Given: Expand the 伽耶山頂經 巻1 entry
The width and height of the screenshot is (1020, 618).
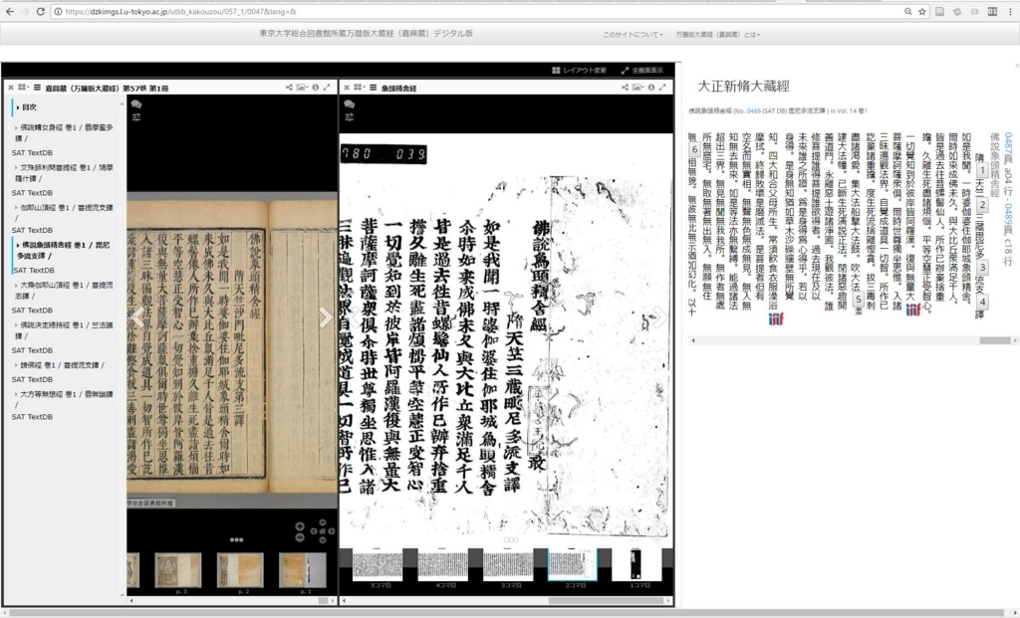Looking at the screenshot, I should [x=64, y=213].
